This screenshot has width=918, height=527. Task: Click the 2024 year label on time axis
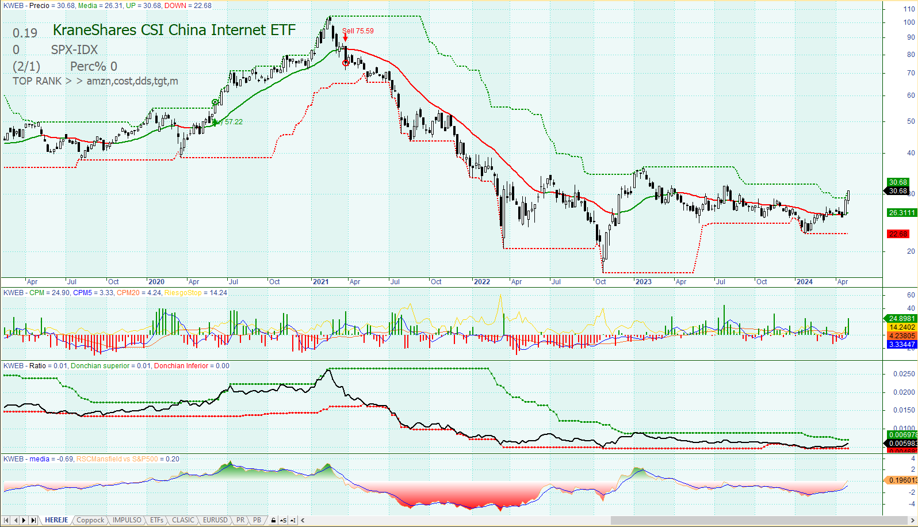pos(805,282)
